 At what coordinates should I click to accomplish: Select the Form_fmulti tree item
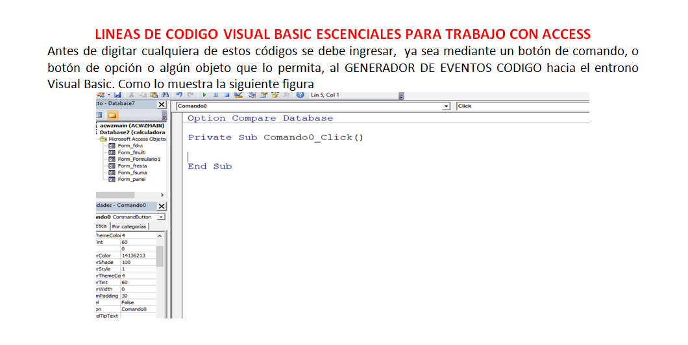pos(131,152)
